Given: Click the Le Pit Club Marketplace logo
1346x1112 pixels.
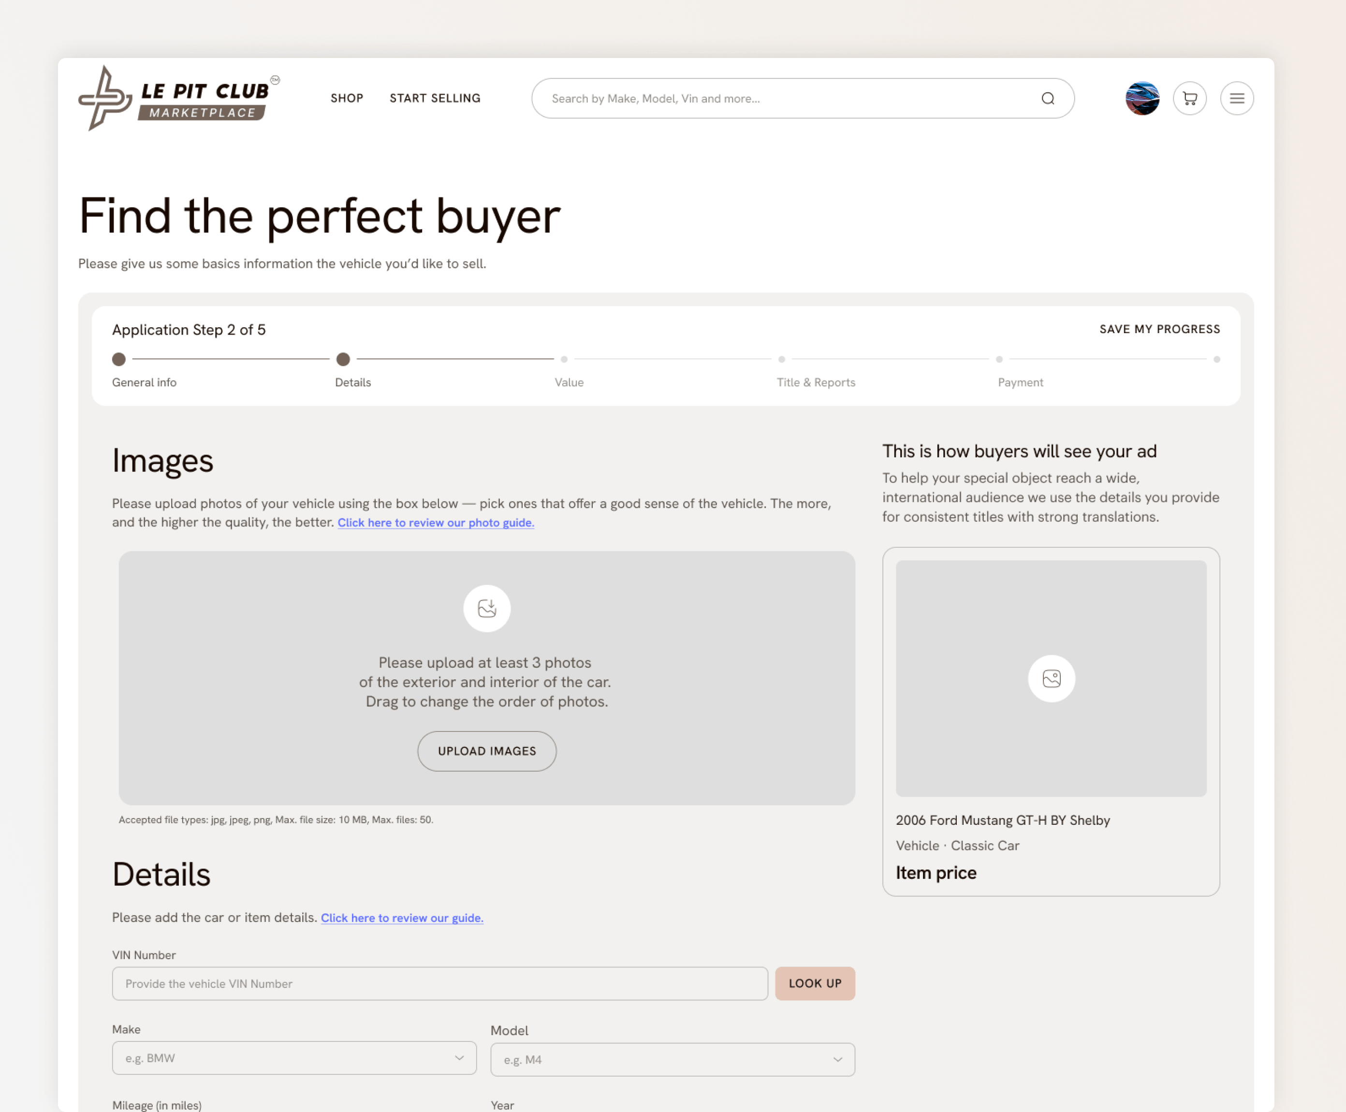Looking at the screenshot, I should [179, 98].
